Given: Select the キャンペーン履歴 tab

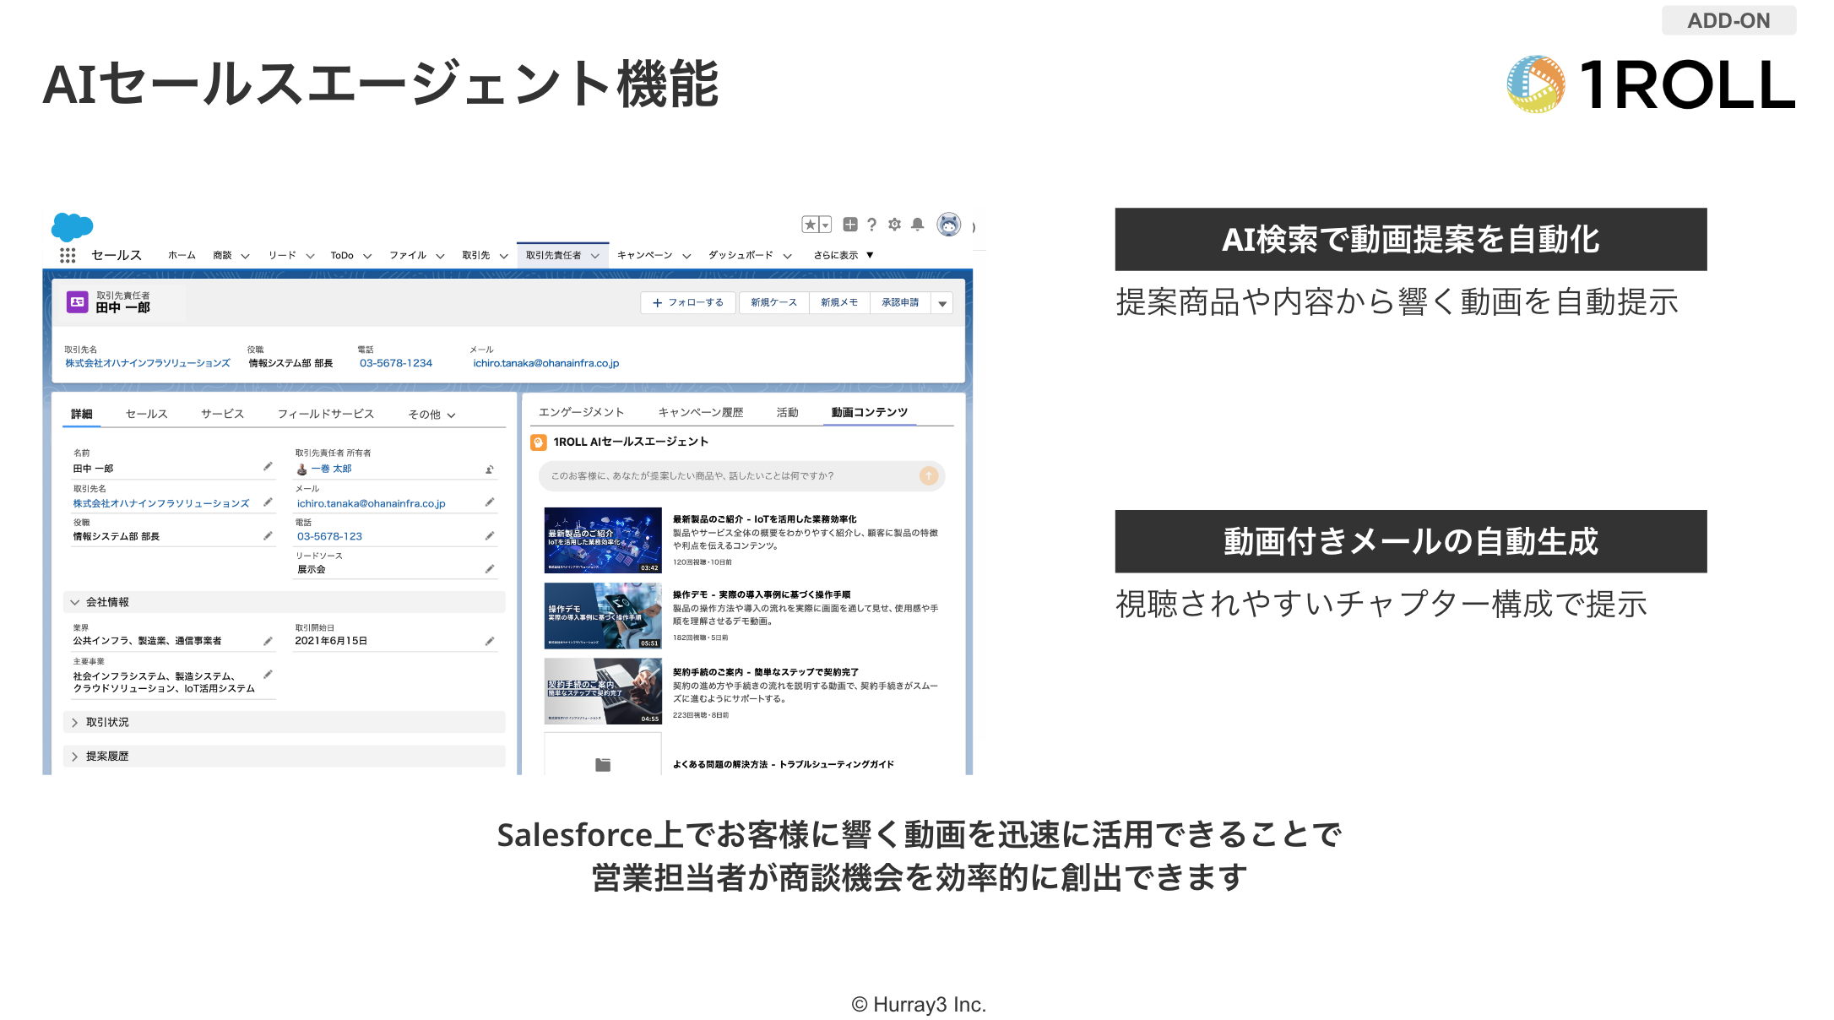Looking at the screenshot, I should point(700,412).
